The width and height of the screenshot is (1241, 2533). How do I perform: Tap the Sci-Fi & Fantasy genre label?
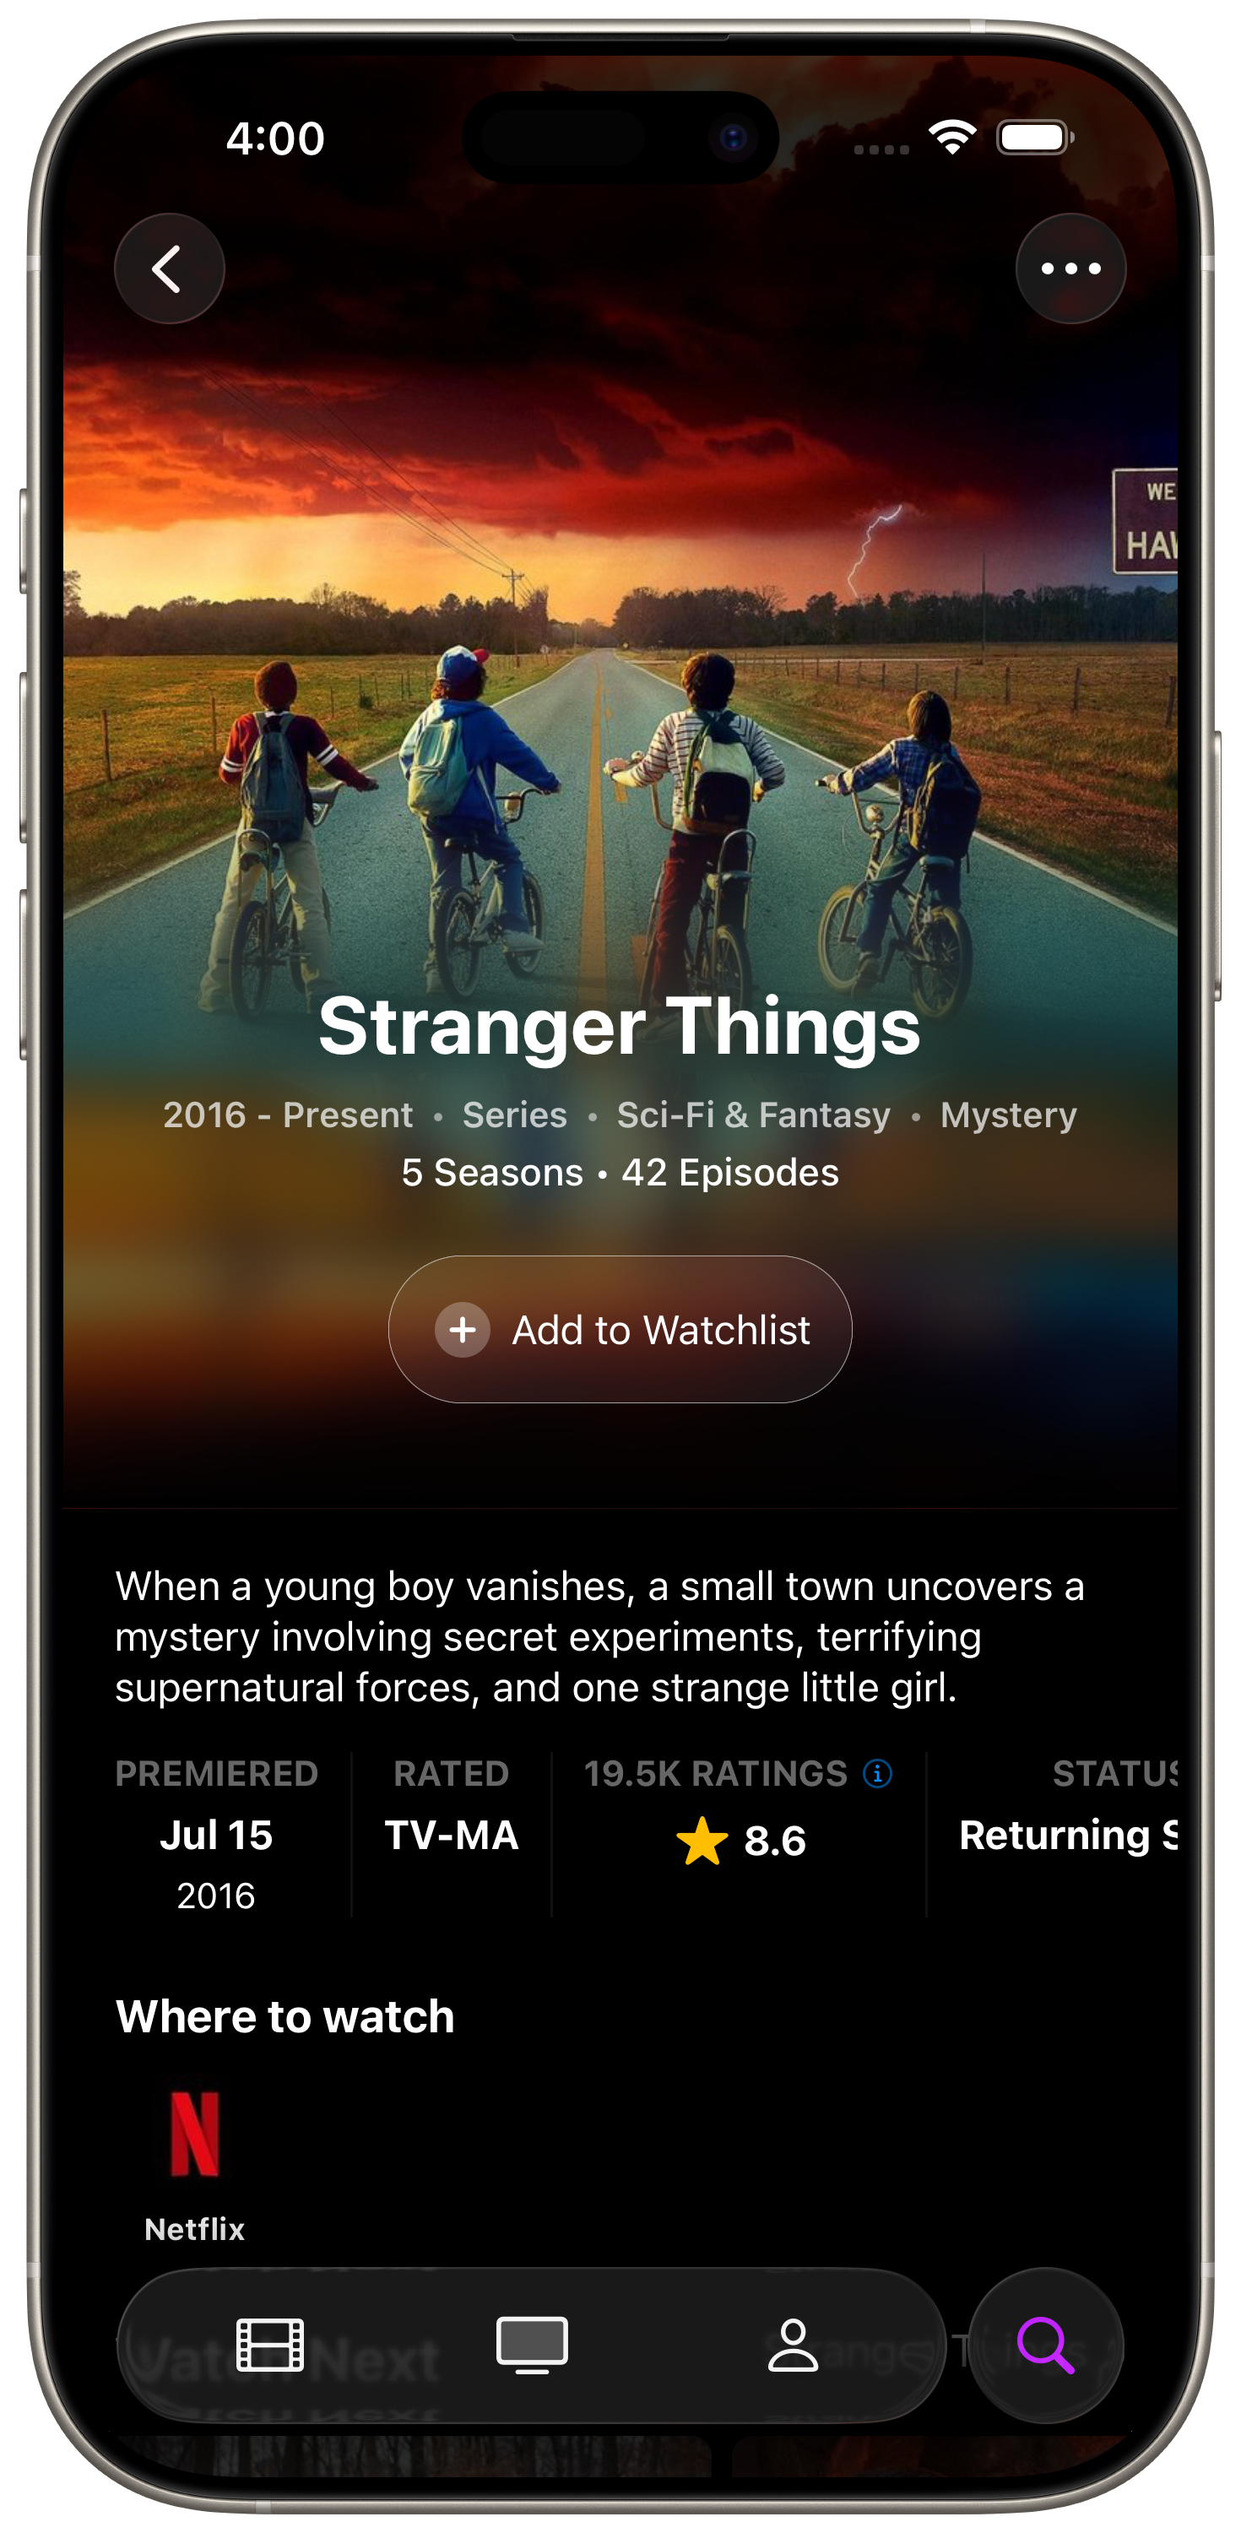(753, 1115)
